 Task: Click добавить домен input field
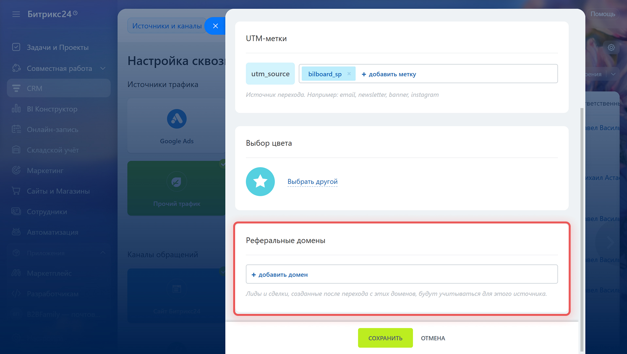[283, 274]
